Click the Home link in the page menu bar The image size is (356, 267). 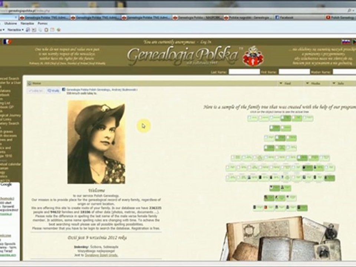point(36,83)
